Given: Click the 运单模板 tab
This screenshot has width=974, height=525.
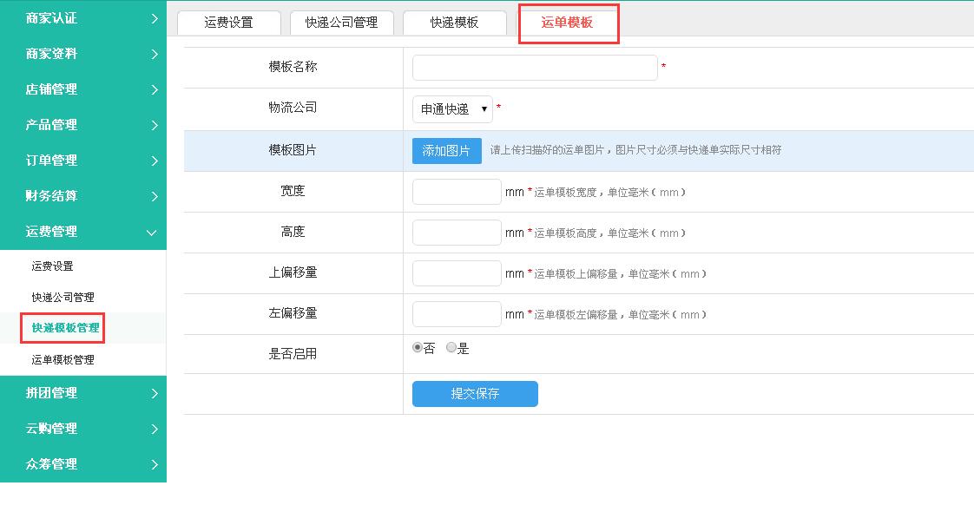Looking at the screenshot, I should click(568, 23).
